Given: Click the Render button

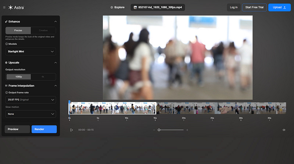Looking at the screenshot, I should click(x=44, y=129).
